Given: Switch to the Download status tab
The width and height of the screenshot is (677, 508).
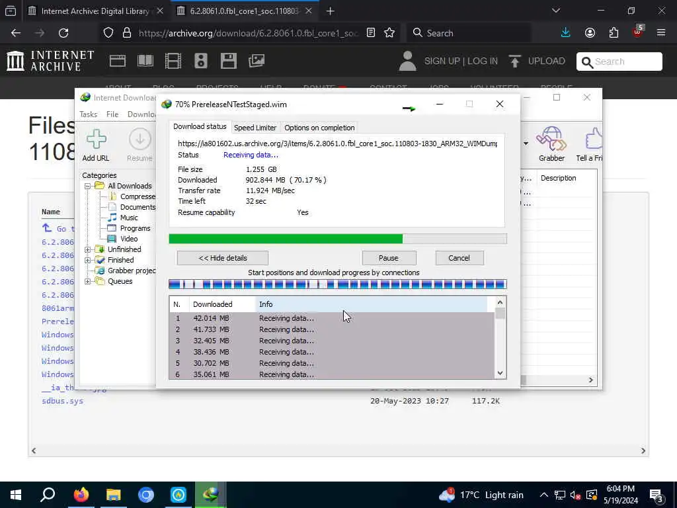Looking at the screenshot, I should [200, 126].
